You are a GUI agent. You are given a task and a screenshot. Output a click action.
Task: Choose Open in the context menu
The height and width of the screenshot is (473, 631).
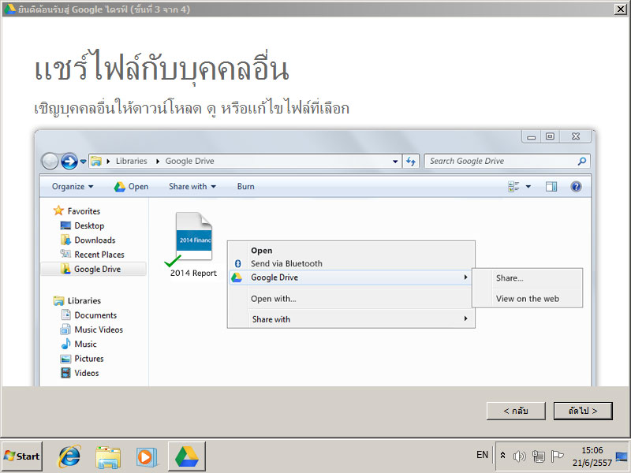click(262, 251)
